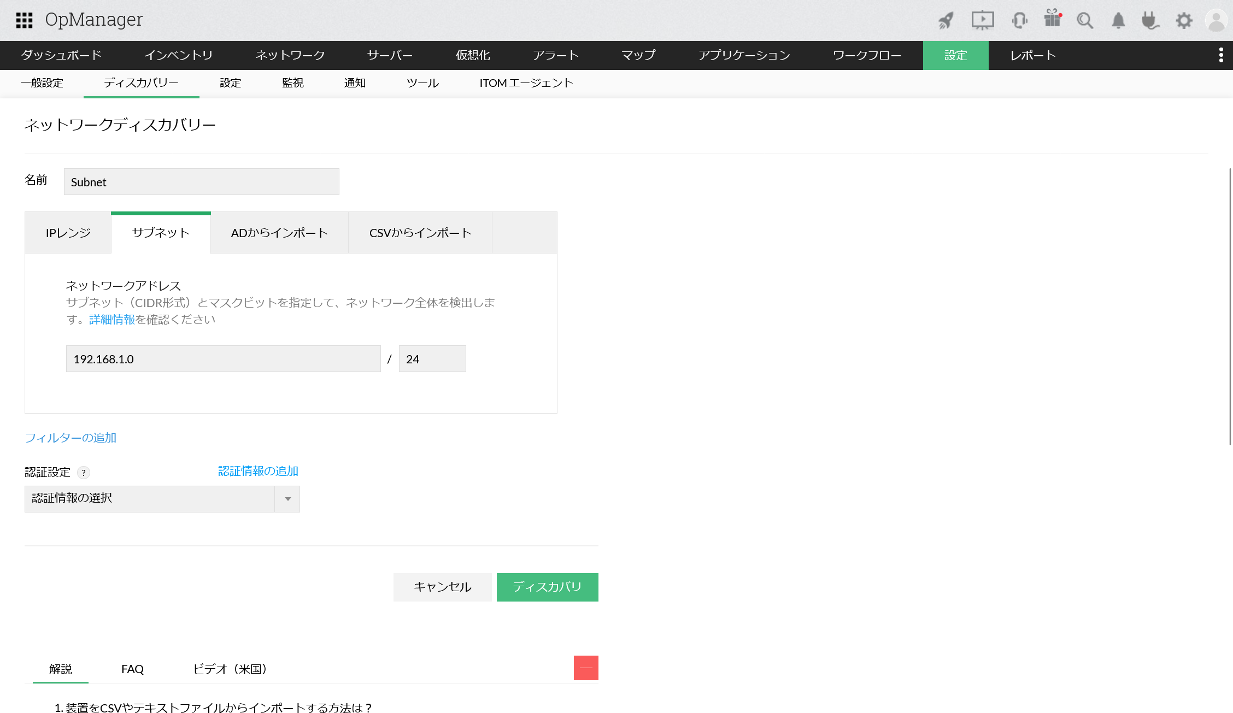Screen dimensions: 1233x713
Task: Open the three-dot overflow menu
Action: coord(1221,55)
